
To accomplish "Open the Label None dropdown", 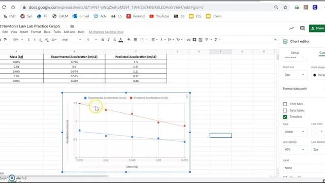I will tap(304, 168).
